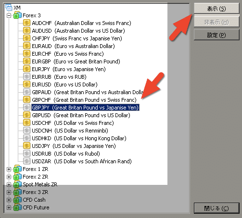Select EURAUD (Euro vs Australian Dollar)
This screenshot has width=242, height=218.
[x=73, y=46]
